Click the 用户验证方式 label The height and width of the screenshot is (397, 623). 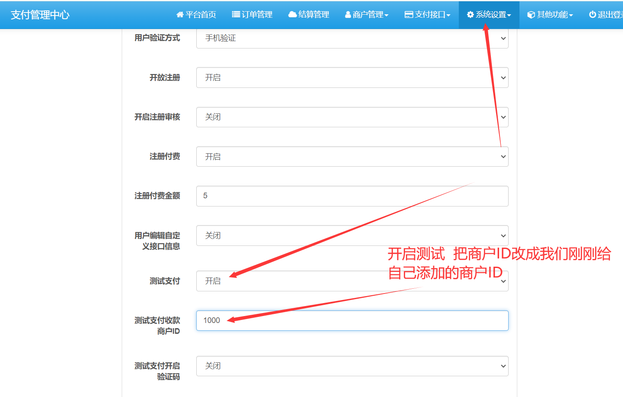pyautogui.click(x=157, y=38)
